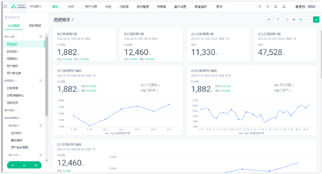Expand the 手机银行 project dropdown
Screen dimensions: 322x174
tap(36, 6)
